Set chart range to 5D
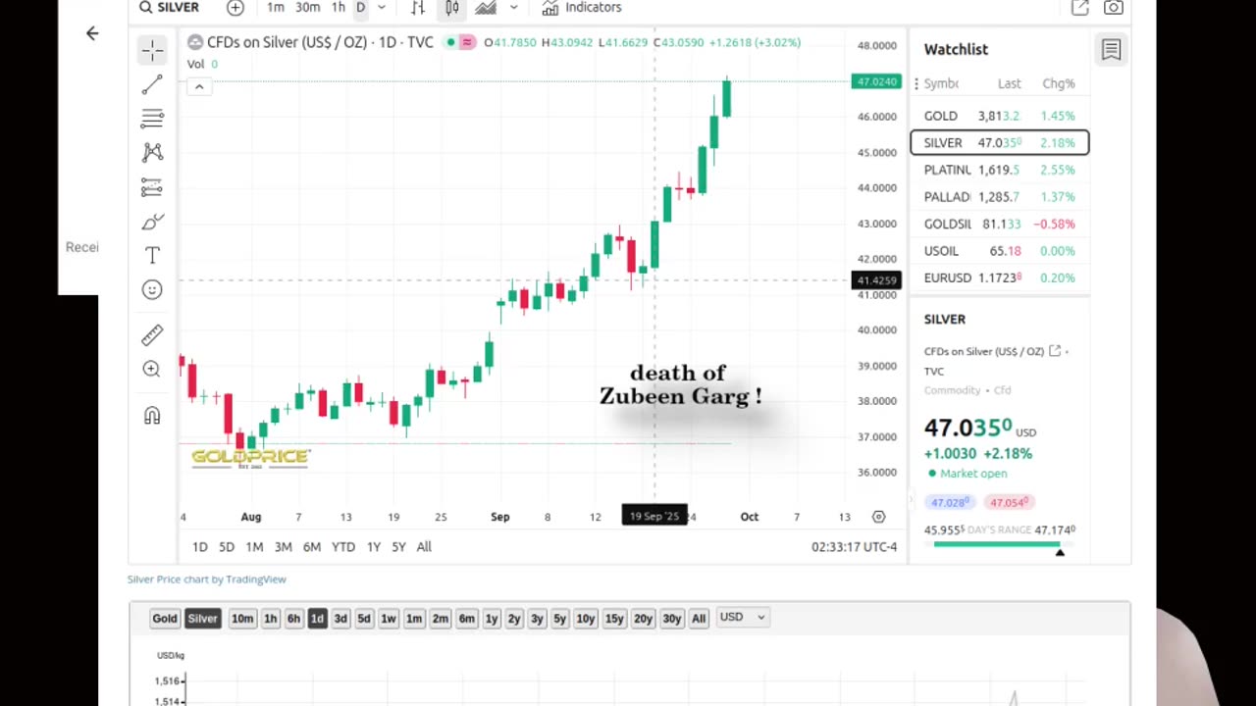Screen dimensions: 1256x706 227,547
